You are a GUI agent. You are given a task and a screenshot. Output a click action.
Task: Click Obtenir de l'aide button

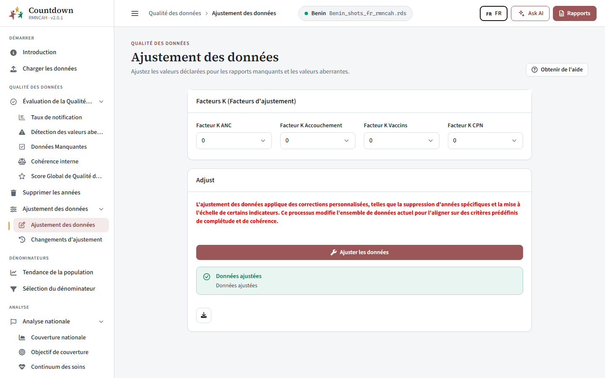[x=557, y=70]
